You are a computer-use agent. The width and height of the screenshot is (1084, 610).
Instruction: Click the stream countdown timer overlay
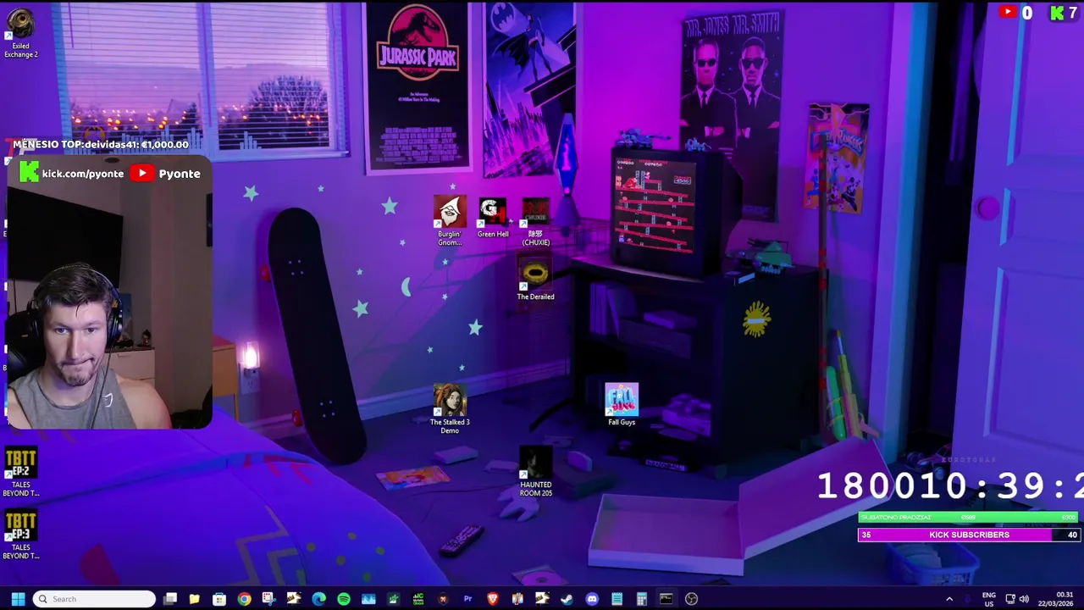950,485
